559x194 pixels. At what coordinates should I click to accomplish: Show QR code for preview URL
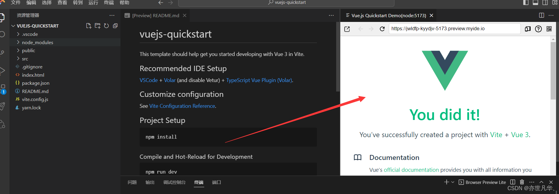tap(549, 29)
